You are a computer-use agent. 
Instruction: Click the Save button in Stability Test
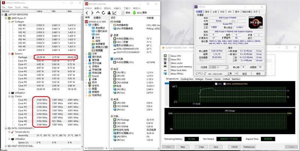(216, 147)
